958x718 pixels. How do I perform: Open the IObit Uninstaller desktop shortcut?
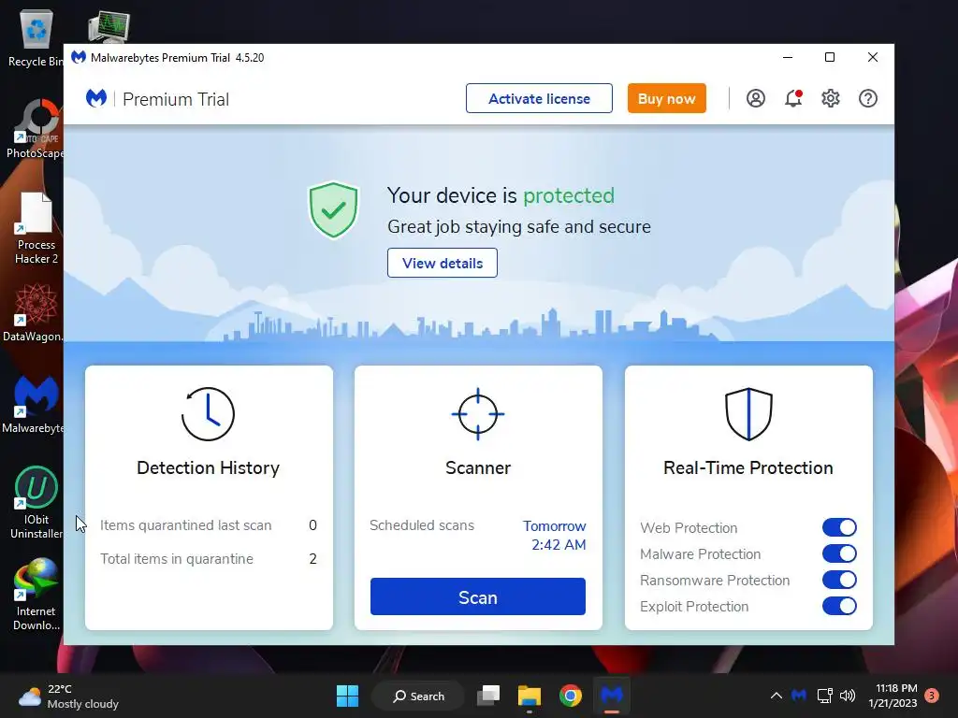36,503
